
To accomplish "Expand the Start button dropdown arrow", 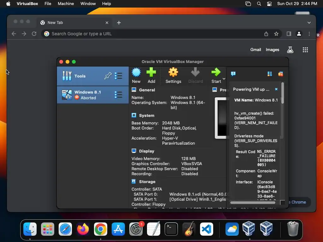I will point(224,79).
